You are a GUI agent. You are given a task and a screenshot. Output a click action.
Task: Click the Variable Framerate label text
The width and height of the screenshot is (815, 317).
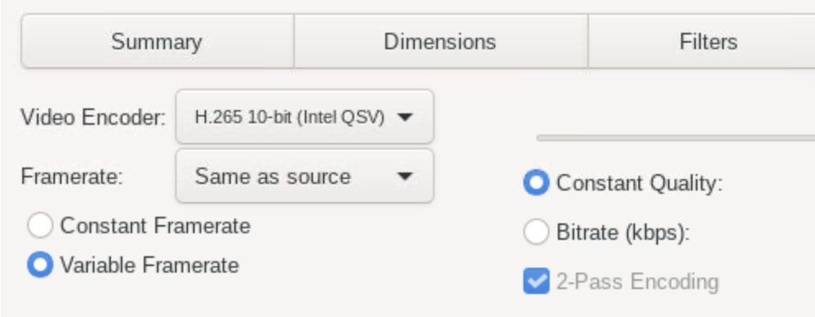pos(150,265)
